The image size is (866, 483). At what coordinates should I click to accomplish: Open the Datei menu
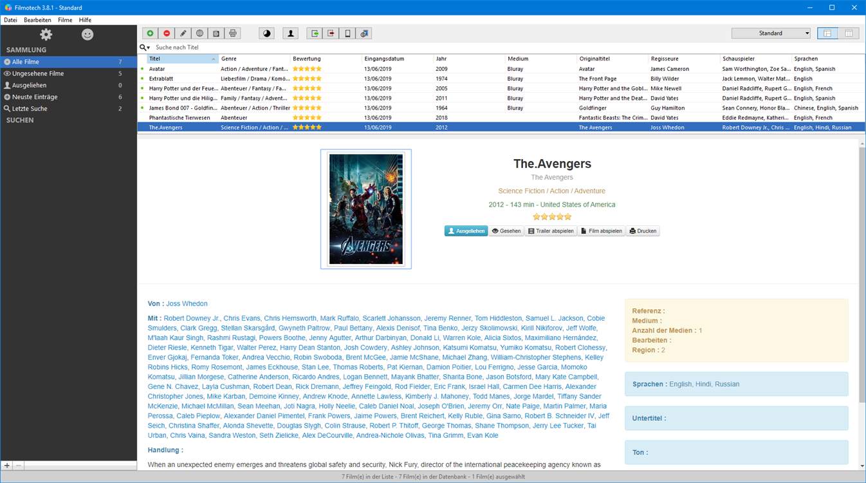10,20
